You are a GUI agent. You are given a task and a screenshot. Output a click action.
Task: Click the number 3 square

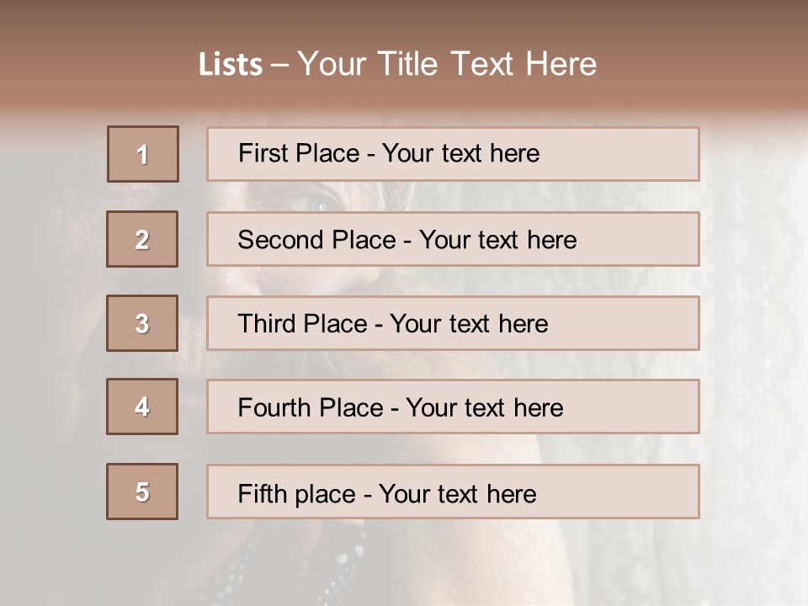142,323
